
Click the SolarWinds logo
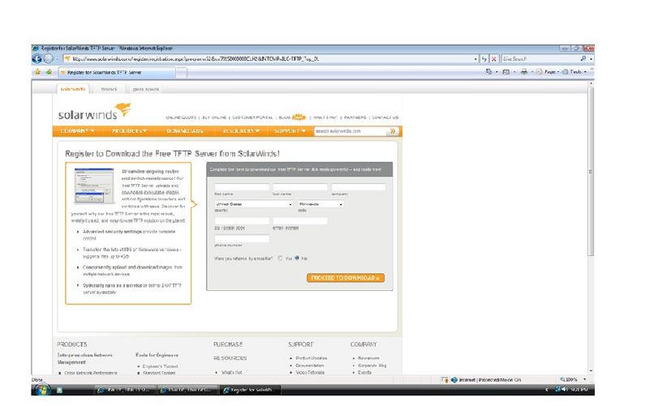click(94, 112)
